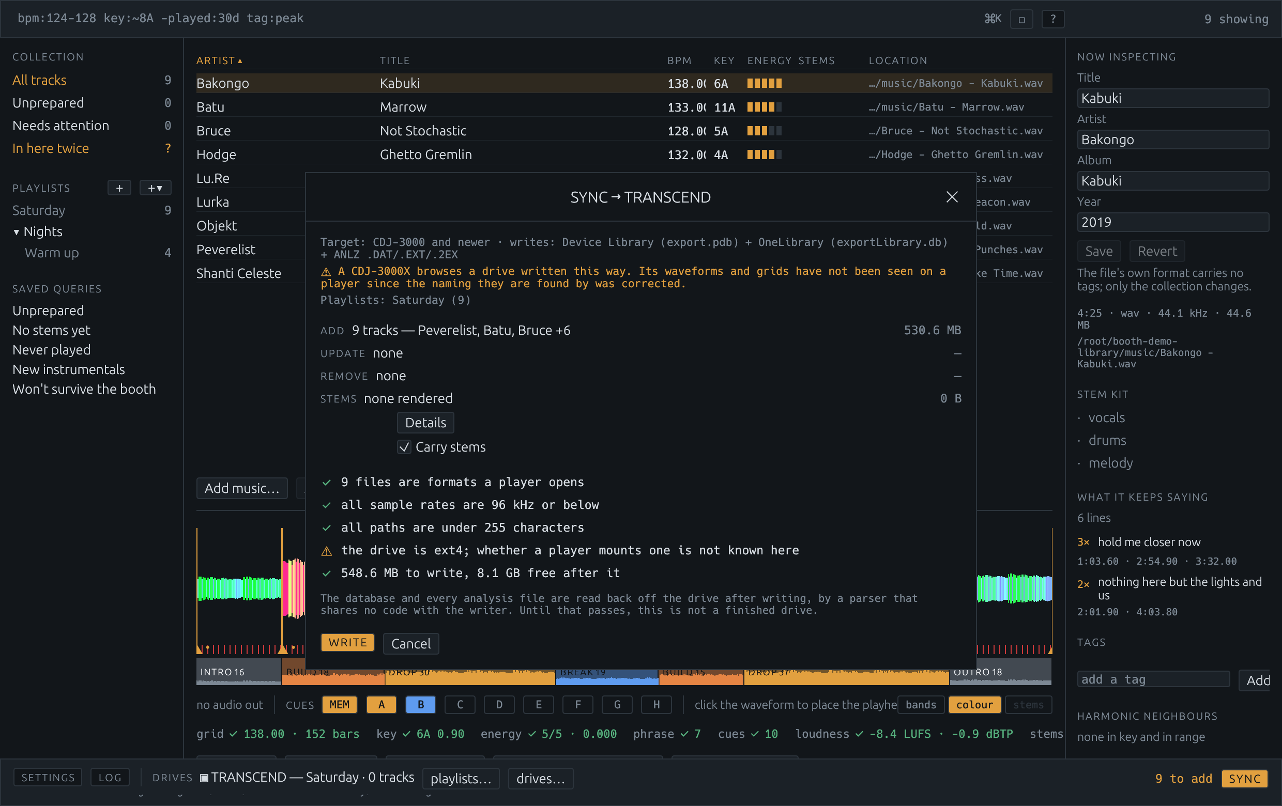The width and height of the screenshot is (1282, 806).
Task: Select the 'In here twice' collection
Action: [91, 148]
